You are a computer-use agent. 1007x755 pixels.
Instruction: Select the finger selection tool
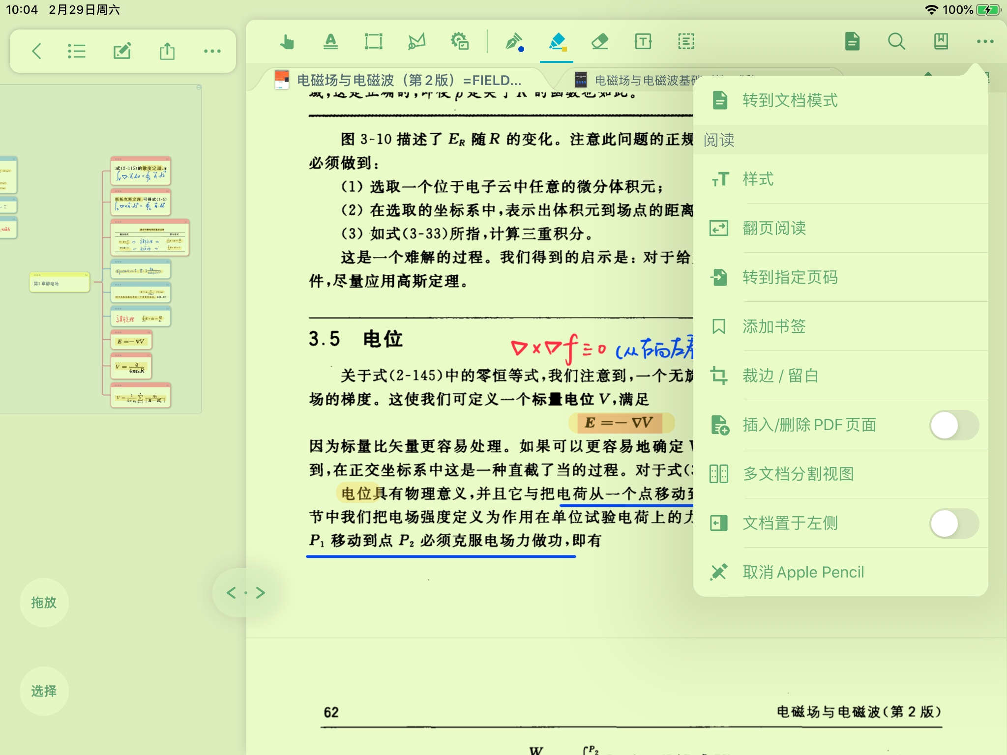(x=288, y=42)
